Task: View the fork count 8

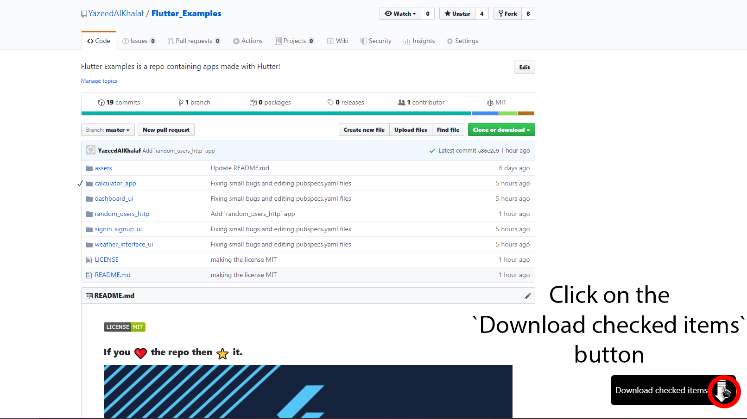Action: [x=528, y=14]
